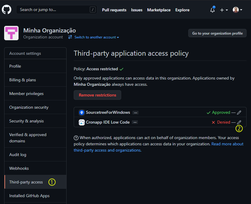Open the Profile settings page
The image size is (251, 204).
pos(36,66)
